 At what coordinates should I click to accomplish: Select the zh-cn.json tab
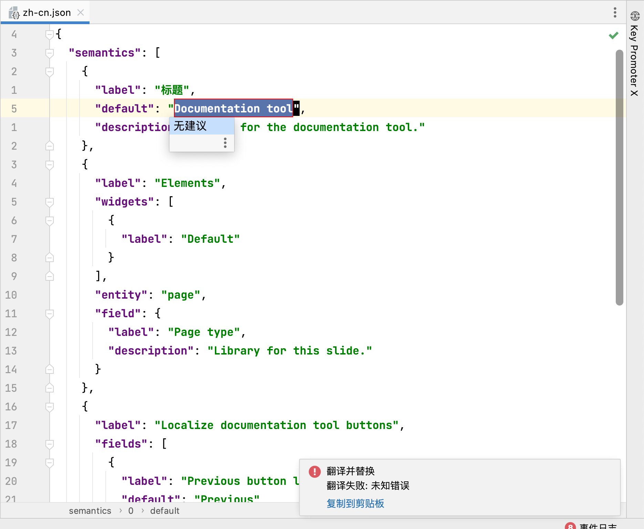pyautogui.click(x=45, y=12)
